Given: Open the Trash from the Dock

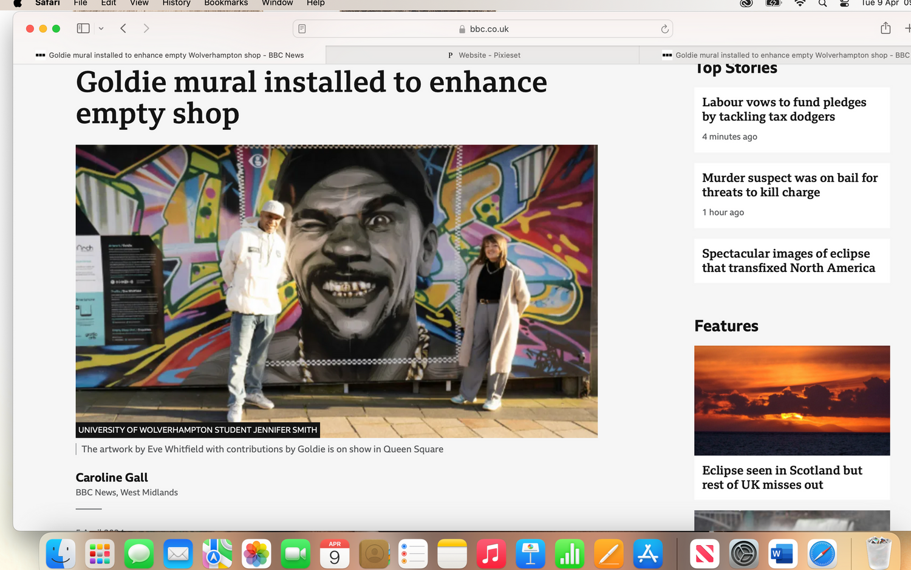Looking at the screenshot, I should pos(878,554).
